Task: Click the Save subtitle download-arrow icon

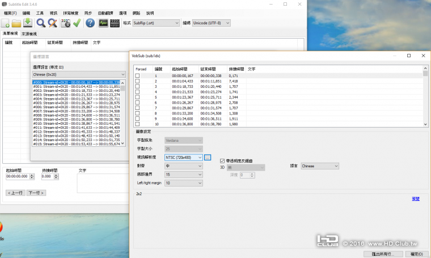Action: tap(28, 23)
